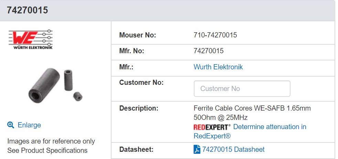Follow Determine attenuation in RedExpert link

pyautogui.click(x=250, y=132)
